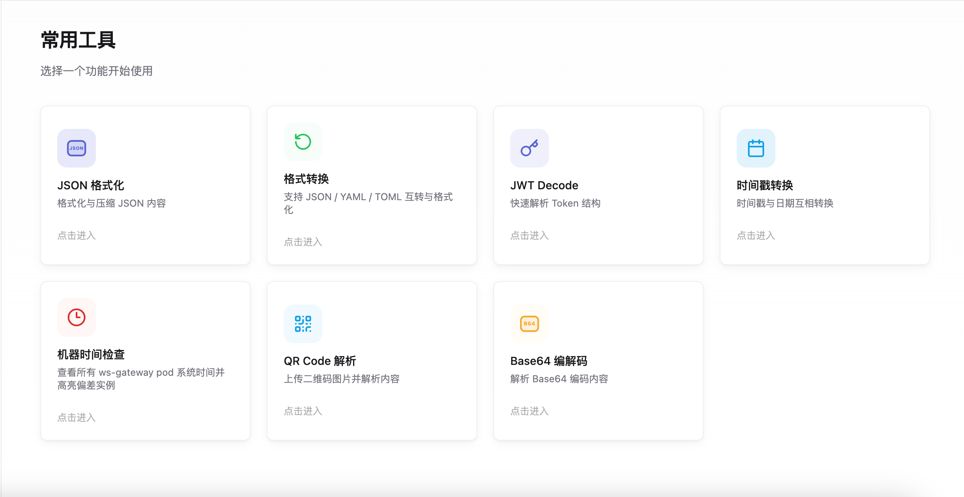Select the JWT Decode title
The height and width of the screenshot is (497, 964).
tap(544, 185)
